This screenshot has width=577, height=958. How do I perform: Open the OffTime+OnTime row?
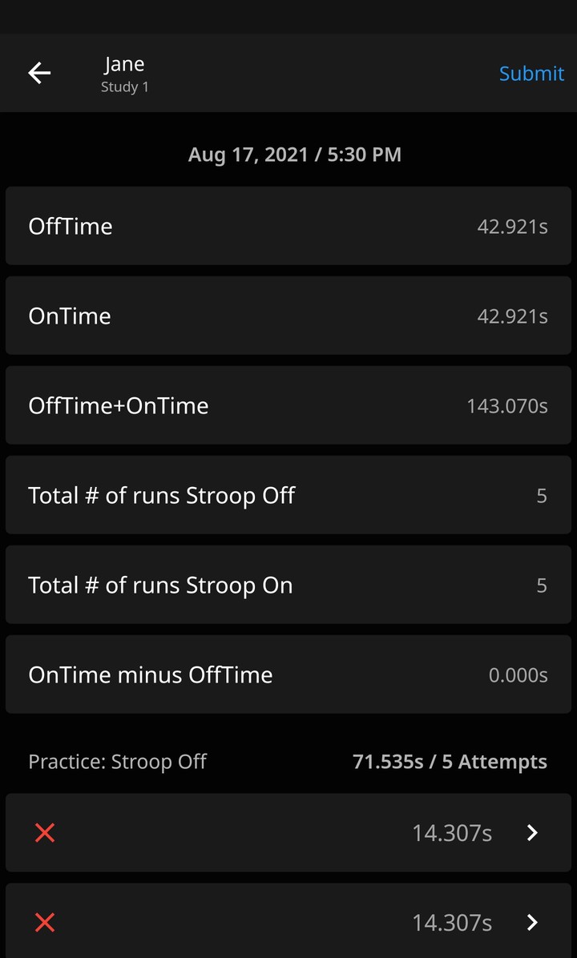(288, 405)
